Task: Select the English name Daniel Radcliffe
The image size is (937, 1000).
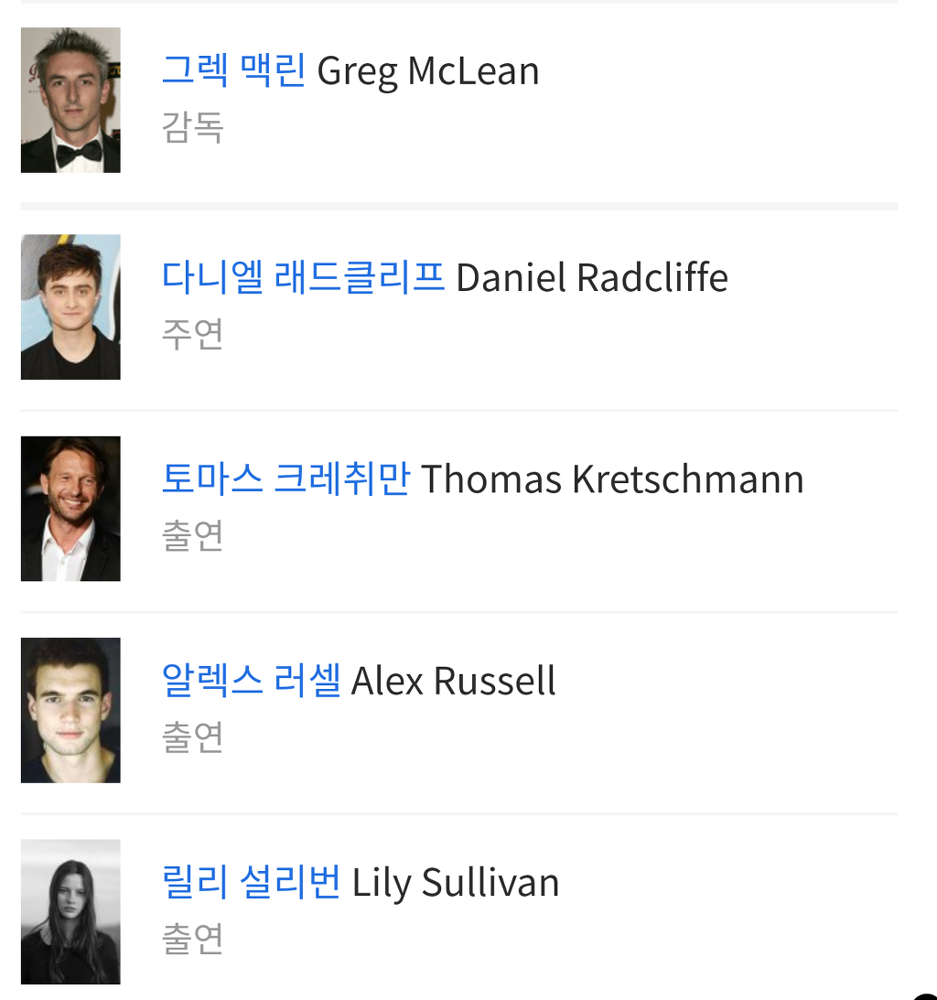Action: pos(592,278)
